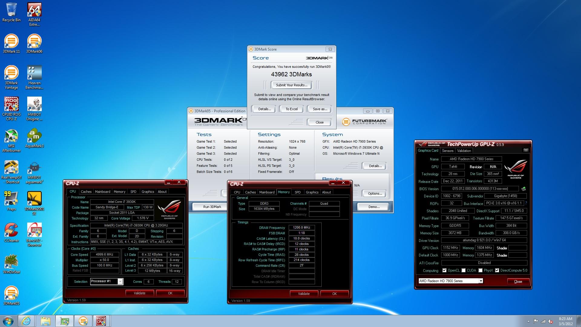Toggle the CUDA checkbox in GPU-Z
Image resolution: width=581 pixels, height=327 pixels.
(x=463, y=270)
